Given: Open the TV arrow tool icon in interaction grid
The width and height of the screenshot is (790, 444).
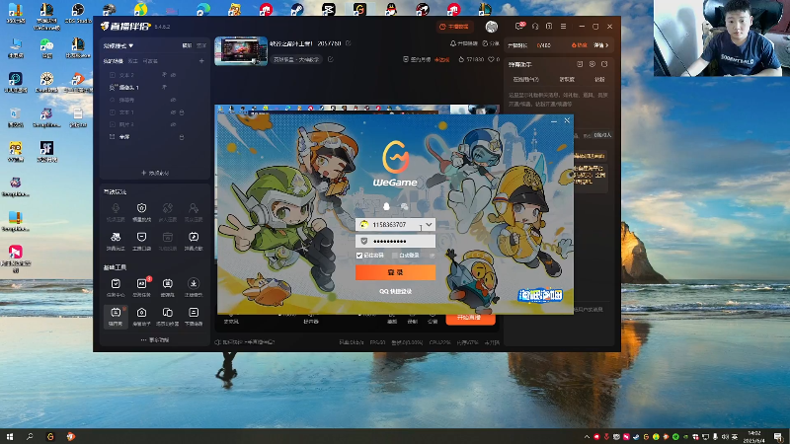Looking at the screenshot, I should coord(194,241).
